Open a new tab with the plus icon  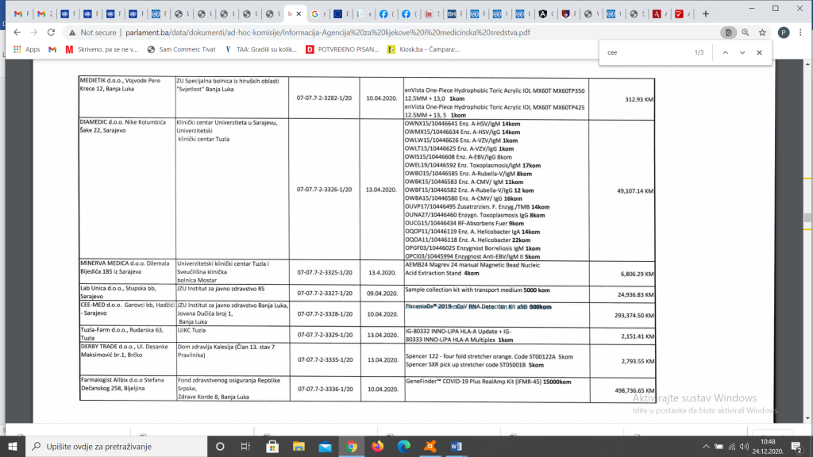click(x=705, y=14)
